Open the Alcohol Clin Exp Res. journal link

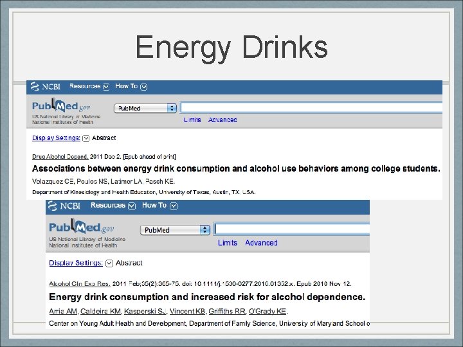pyautogui.click(x=80, y=284)
